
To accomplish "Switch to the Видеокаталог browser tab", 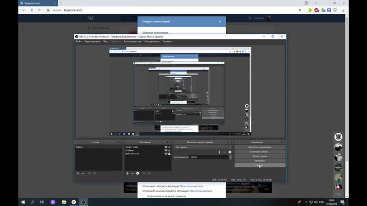I will (38, 3).
